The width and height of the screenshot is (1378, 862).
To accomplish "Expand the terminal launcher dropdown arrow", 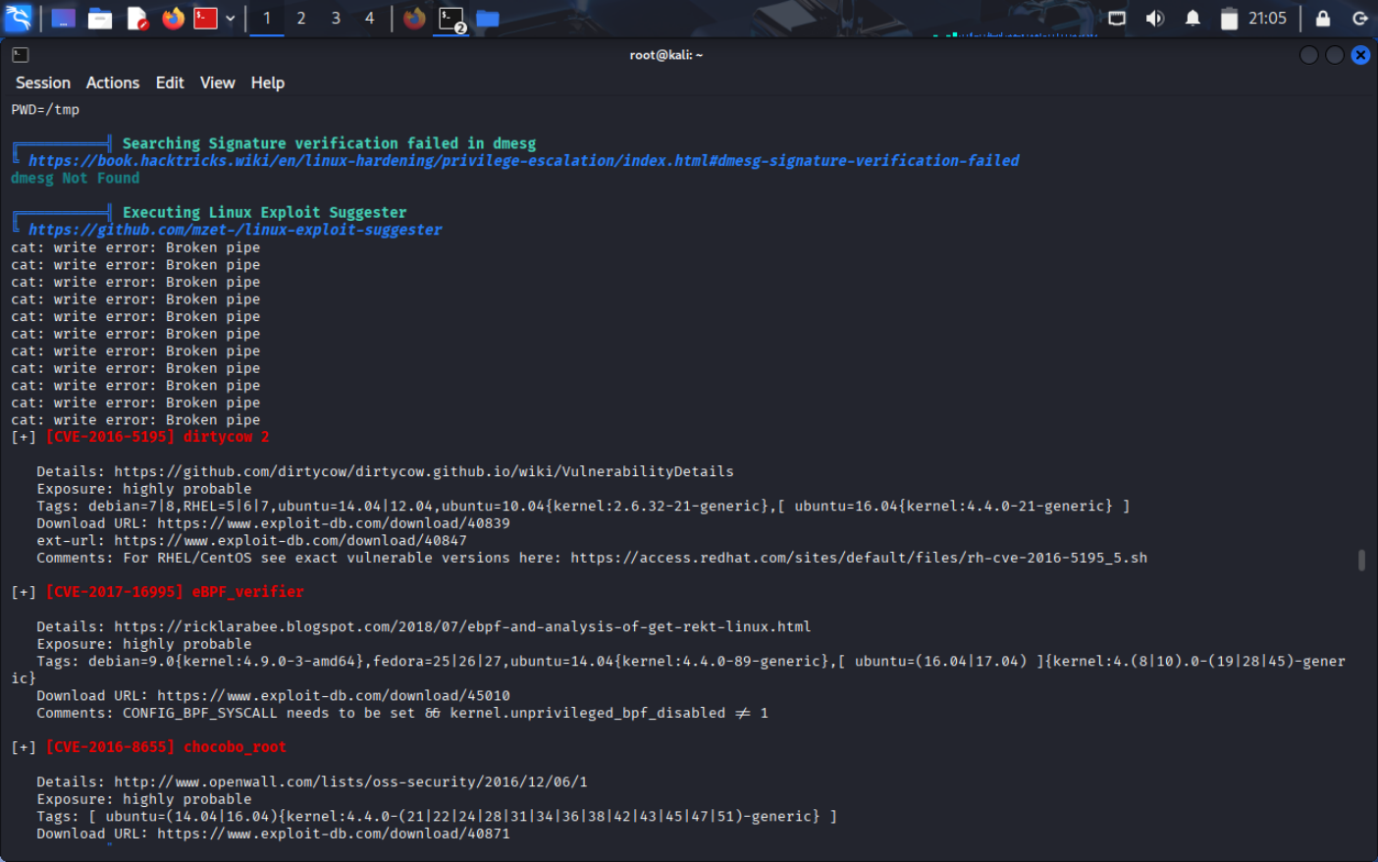I will 230,18.
